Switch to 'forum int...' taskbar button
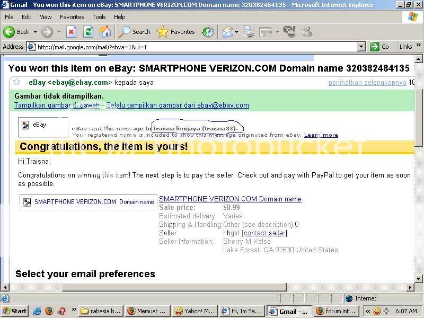 pyautogui.click(x=337, y=311)
